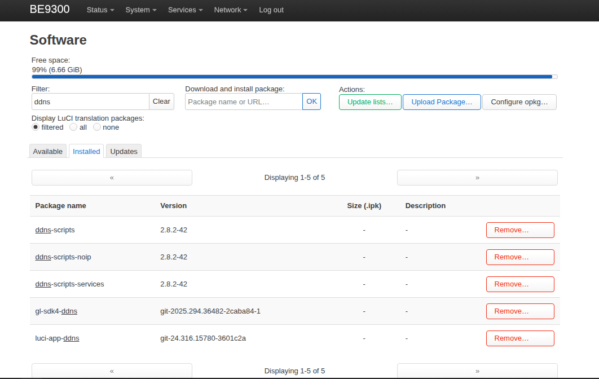This screenshot has width=599, height=379.
Task: Click the BE9300 router title
Action: point(50,10)
